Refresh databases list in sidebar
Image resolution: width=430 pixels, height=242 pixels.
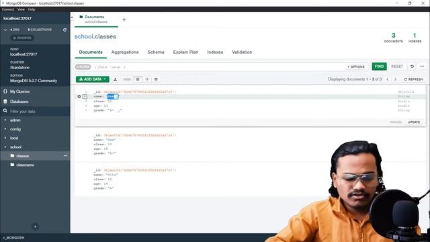64,30
